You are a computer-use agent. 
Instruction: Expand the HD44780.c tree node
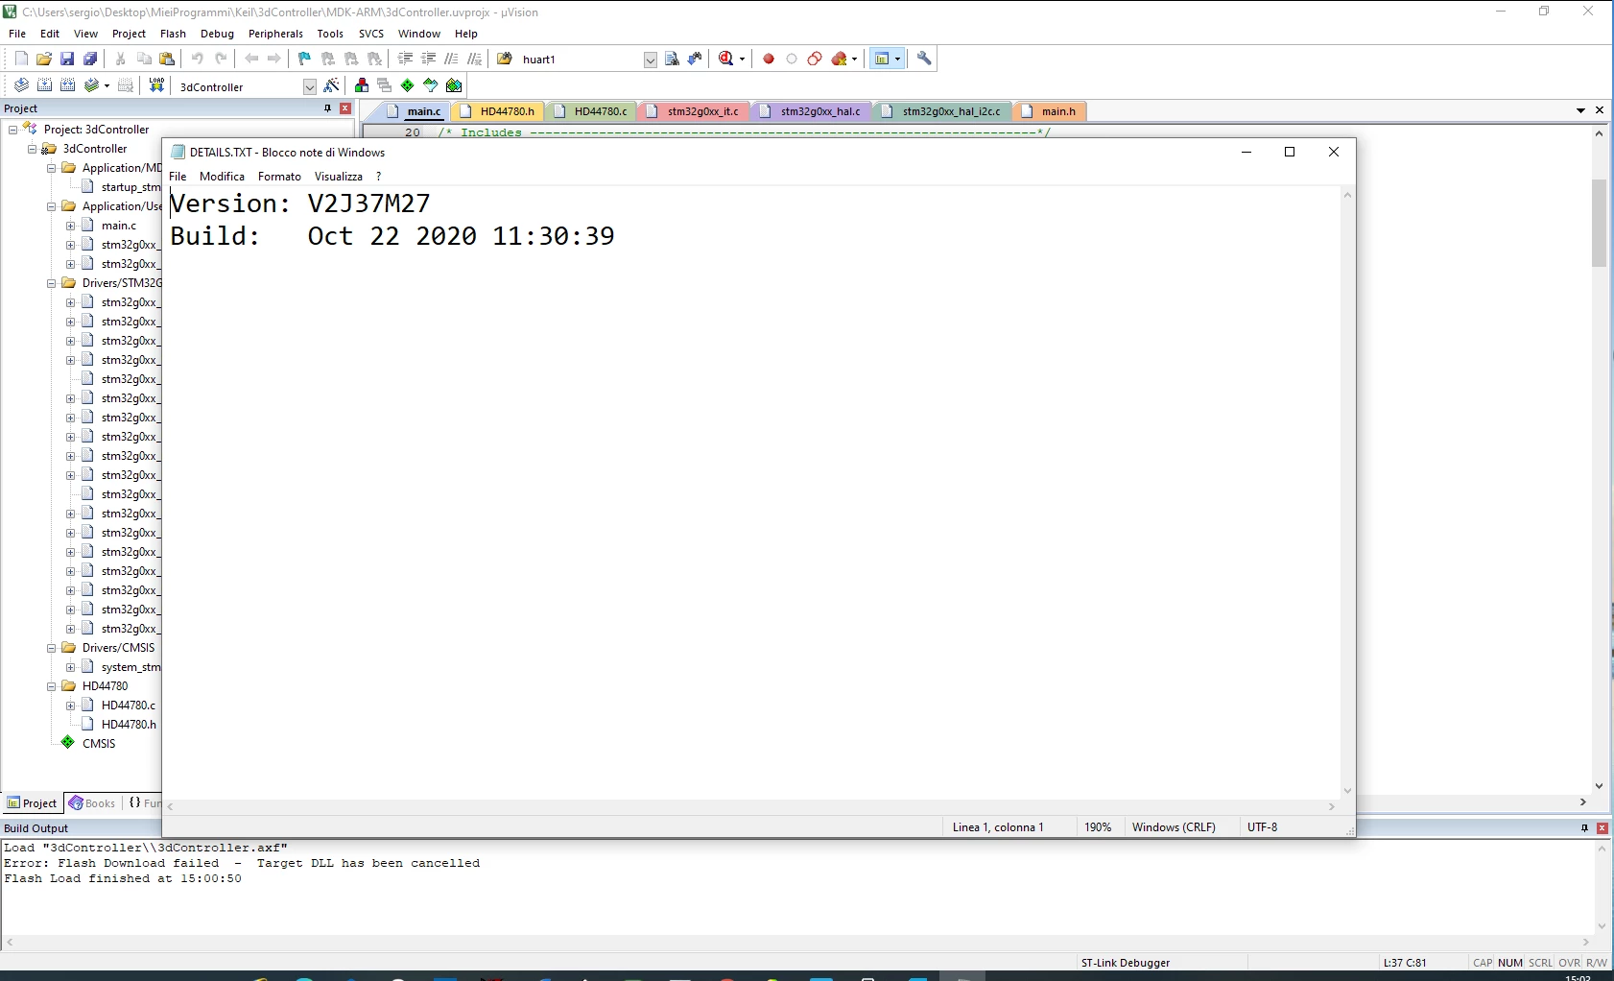(70, 706)
